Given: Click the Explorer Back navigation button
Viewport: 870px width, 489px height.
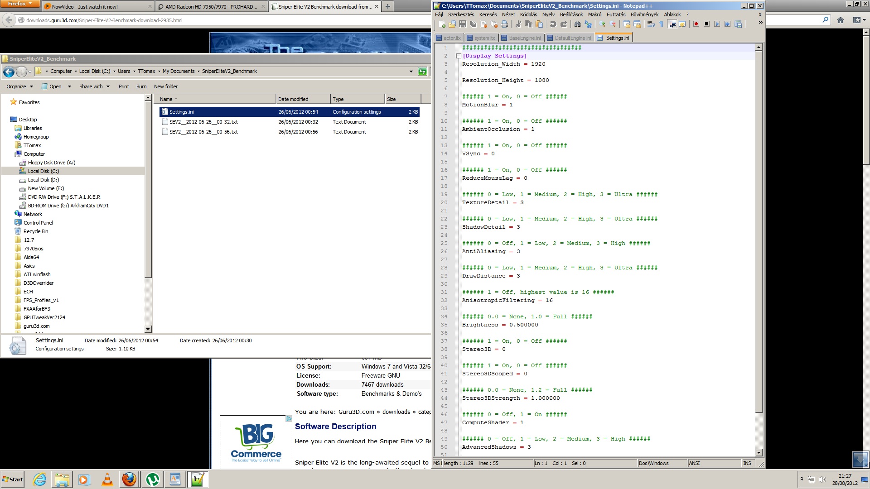Looking at the screenshot, I should point(9,72).
